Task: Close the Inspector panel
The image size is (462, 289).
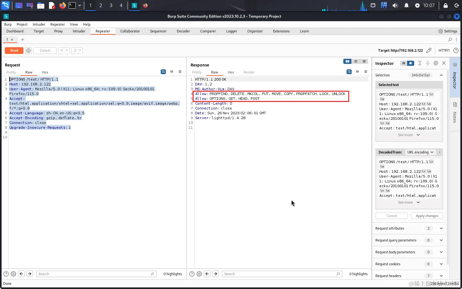Action: pyautogui.click(x=444, y=63)
